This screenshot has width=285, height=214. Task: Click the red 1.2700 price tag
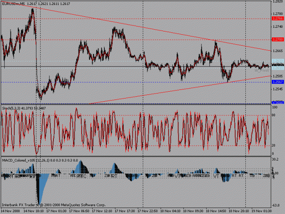tap(278, 39)
